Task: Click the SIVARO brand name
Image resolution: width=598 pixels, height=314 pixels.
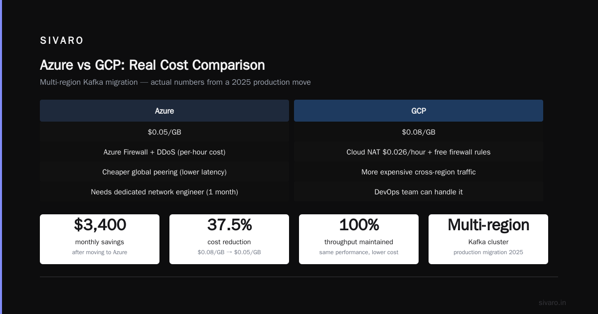Action: (x=62, y=41)
